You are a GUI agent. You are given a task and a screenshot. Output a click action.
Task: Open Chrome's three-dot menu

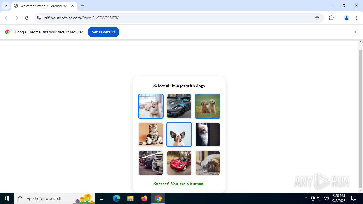356,18
